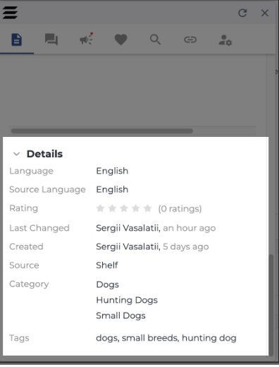Rate with the third star
This screenshot has height=367, width=279.
click(124, 208)
